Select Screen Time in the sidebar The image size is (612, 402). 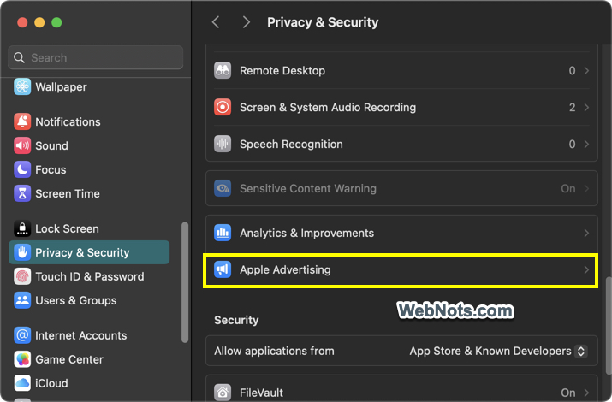(89, 193)
